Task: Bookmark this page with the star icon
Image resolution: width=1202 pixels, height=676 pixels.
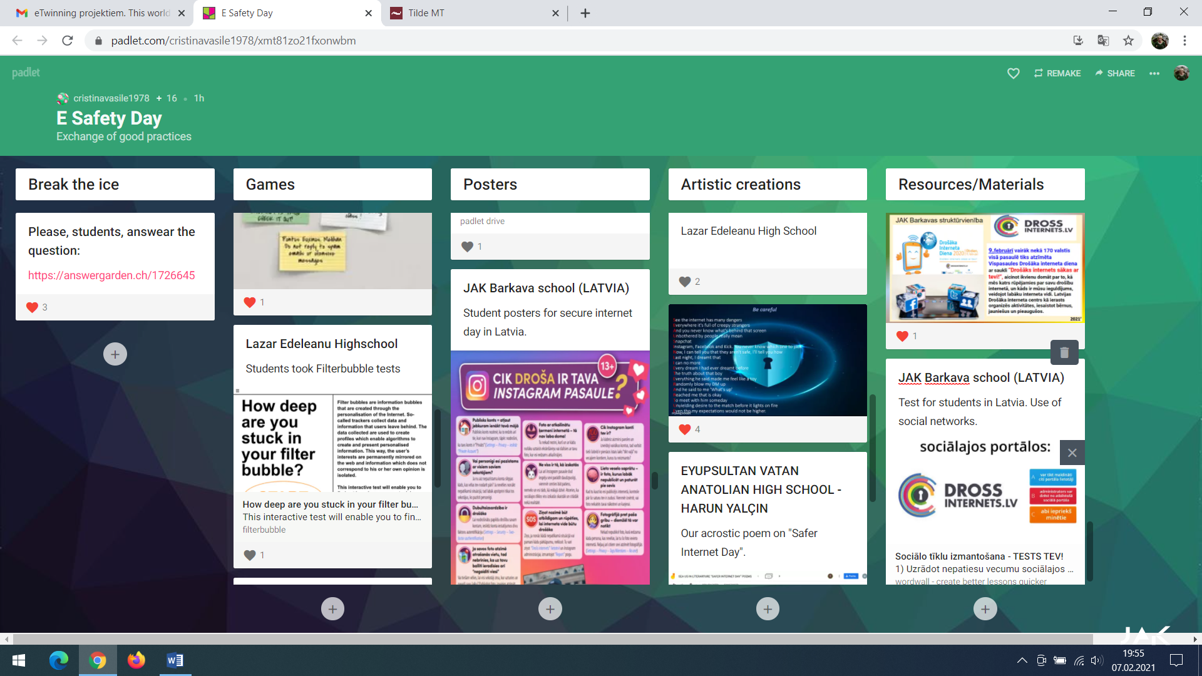Action: click(1128, 41)
